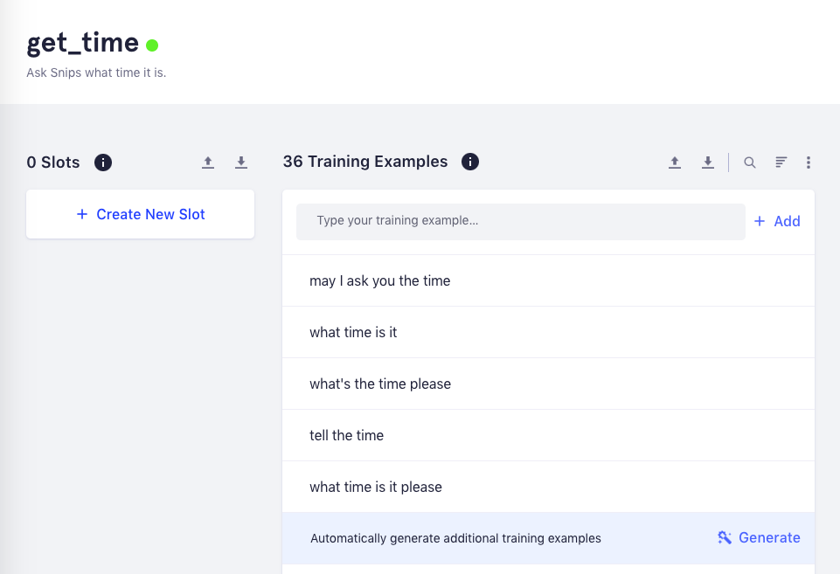Click the Add button for training example
The width and height of the screenshot is (840, 574).
777,221
